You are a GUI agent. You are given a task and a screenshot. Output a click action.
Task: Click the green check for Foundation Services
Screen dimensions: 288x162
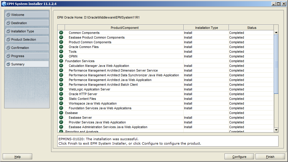point(61,61)
